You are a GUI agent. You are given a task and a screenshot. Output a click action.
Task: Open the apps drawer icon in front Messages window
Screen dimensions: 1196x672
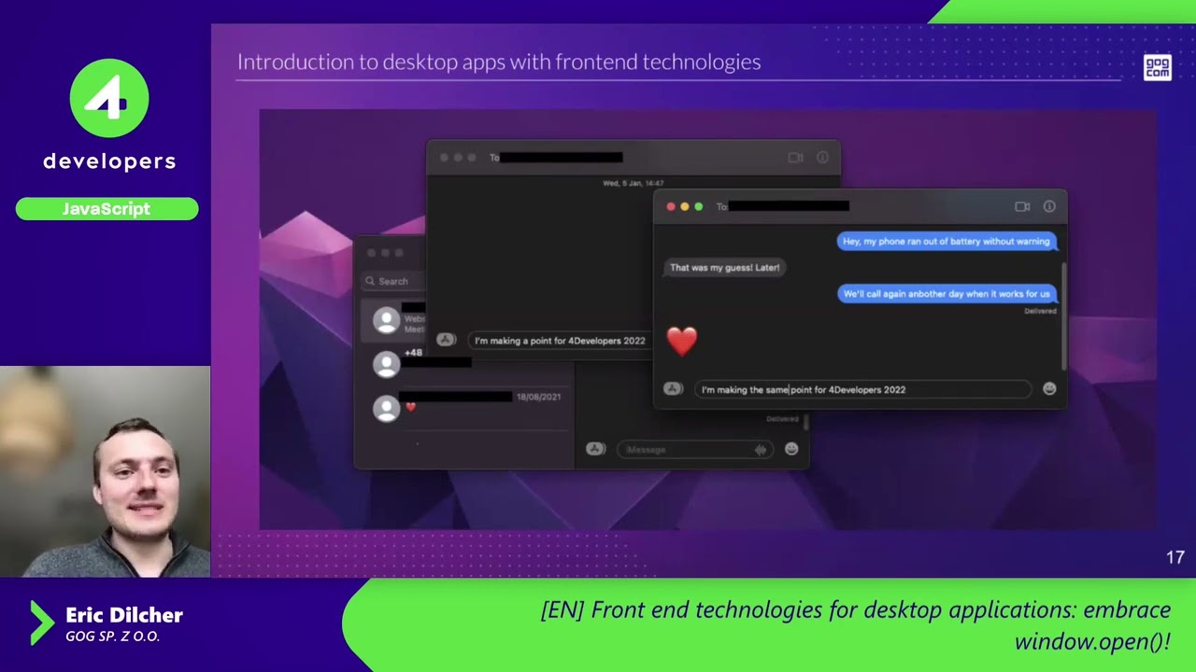pyautogui.click(x=673, y=389)
